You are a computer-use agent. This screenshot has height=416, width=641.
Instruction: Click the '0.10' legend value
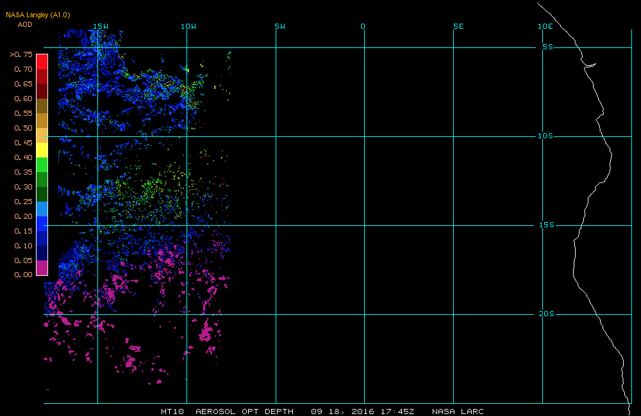pos(23,245)
